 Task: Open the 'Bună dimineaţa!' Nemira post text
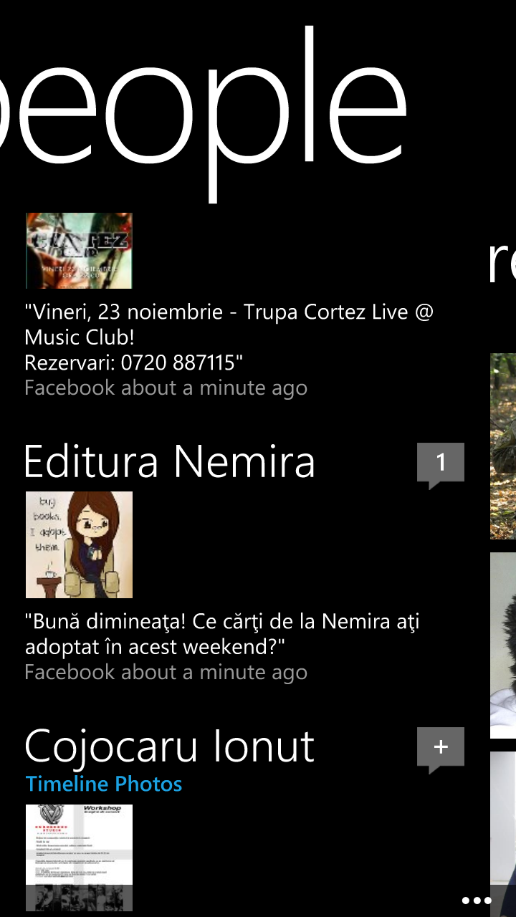[222, 634]
